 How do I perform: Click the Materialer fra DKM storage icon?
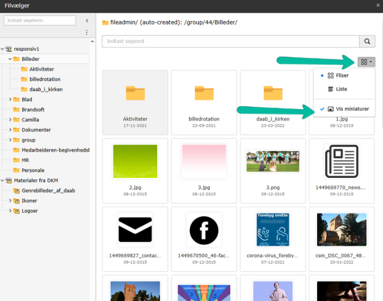click(9, 180)
